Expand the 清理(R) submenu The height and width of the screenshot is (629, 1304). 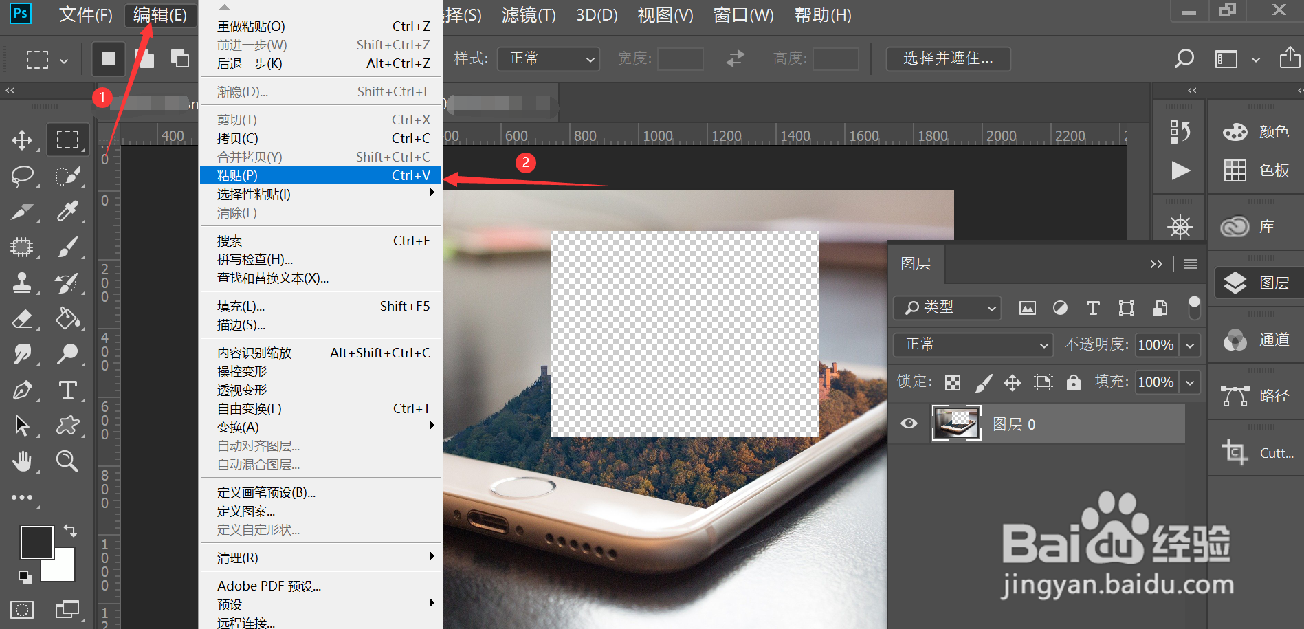point(321,558)
